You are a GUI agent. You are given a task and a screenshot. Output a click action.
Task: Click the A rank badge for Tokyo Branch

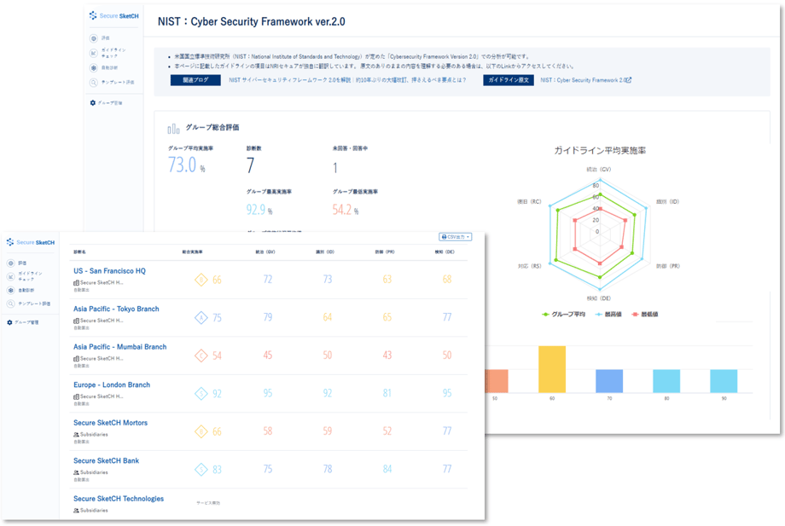201,317
